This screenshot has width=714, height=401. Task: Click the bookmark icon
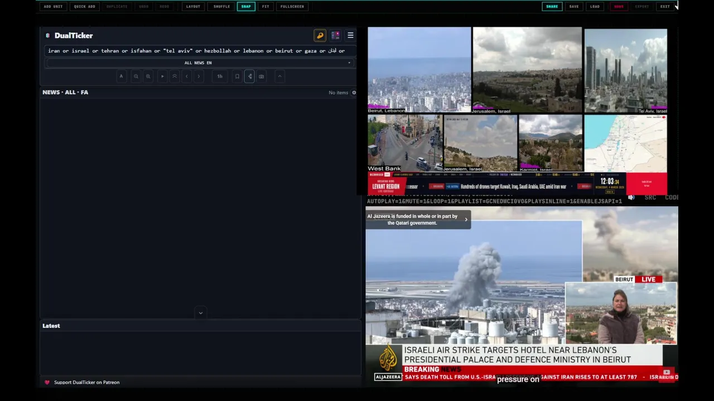pyautogui.click(x=237, y=76)
